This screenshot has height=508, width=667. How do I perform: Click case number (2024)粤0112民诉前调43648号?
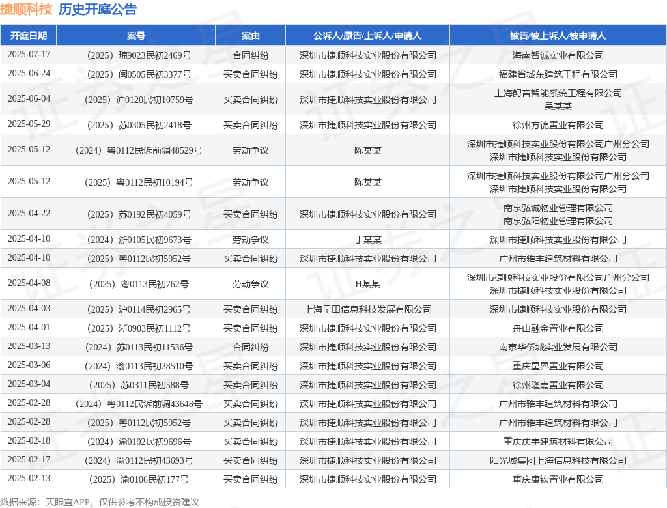click(x=139, y=404)
